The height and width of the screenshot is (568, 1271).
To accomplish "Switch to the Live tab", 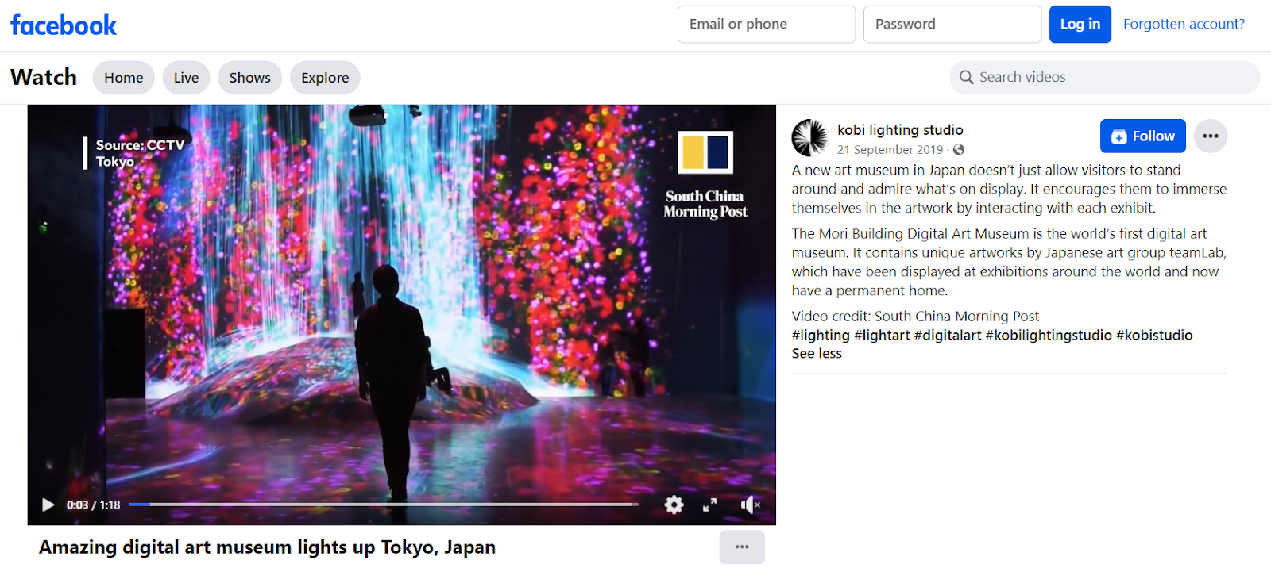I will tap(187, 78).
